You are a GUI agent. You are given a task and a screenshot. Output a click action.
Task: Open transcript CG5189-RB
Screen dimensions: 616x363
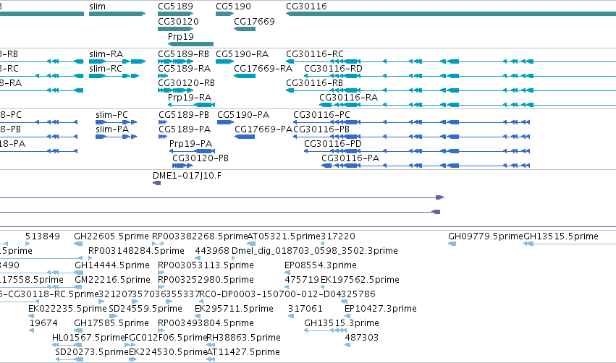point(183,54)
